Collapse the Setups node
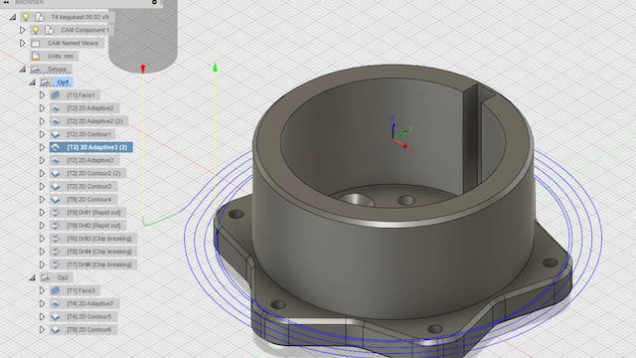The height and width of the screenshot is (358, 636). click(23, 70)
